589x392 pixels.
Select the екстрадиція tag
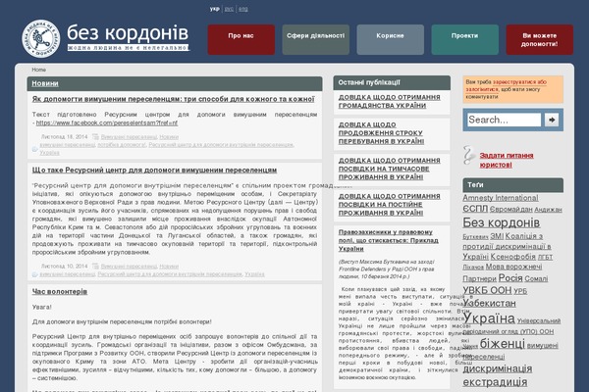click(x=495, y=382)
